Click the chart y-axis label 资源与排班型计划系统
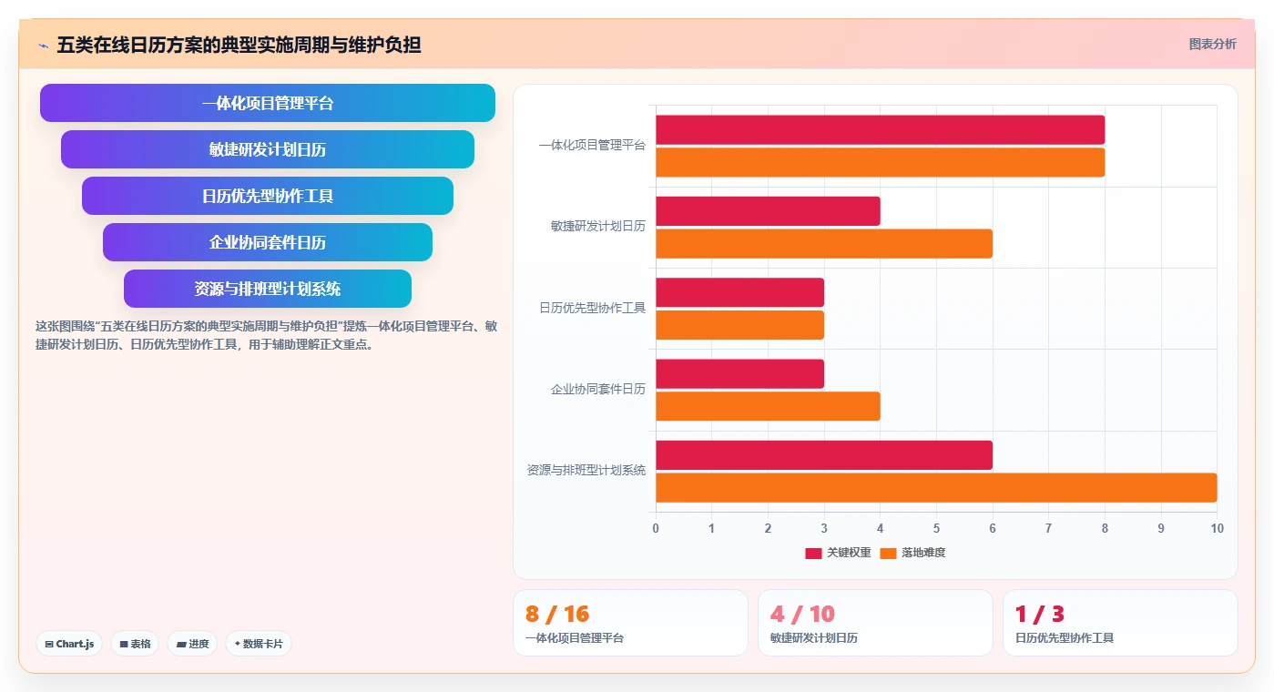 tap(586, 471)
